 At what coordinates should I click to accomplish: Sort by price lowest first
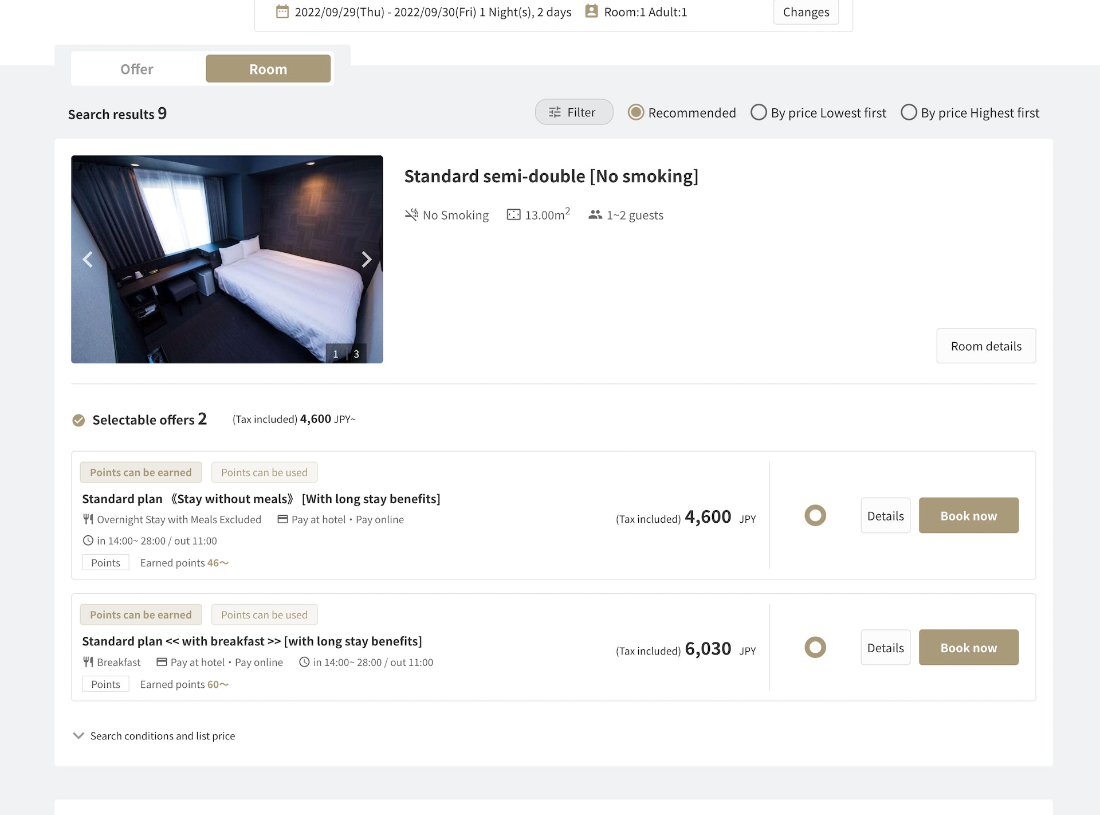tap(759, 112)
